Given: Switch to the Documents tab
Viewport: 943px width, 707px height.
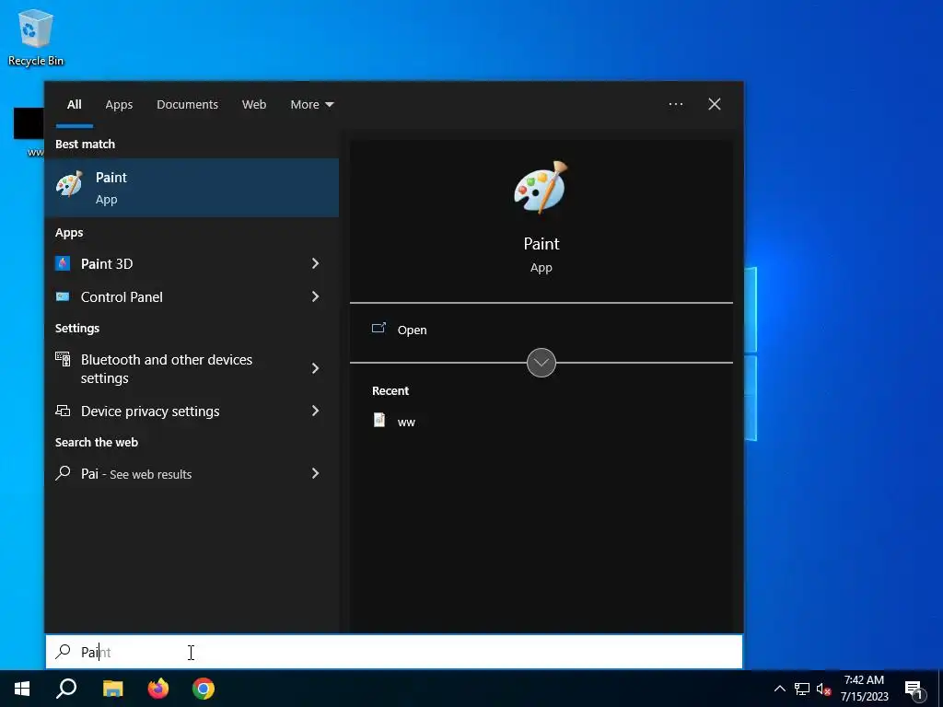Looking at the screenshot, I should tap(187, 105).
